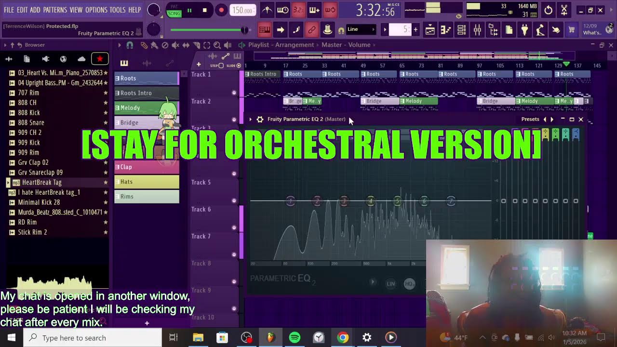Select EQ band 4 node

pos(371,201)
